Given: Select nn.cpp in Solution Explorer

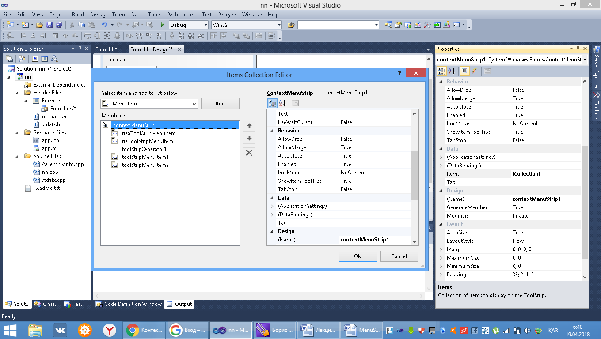Looking at the screenshot, I should tap(49, 172).
